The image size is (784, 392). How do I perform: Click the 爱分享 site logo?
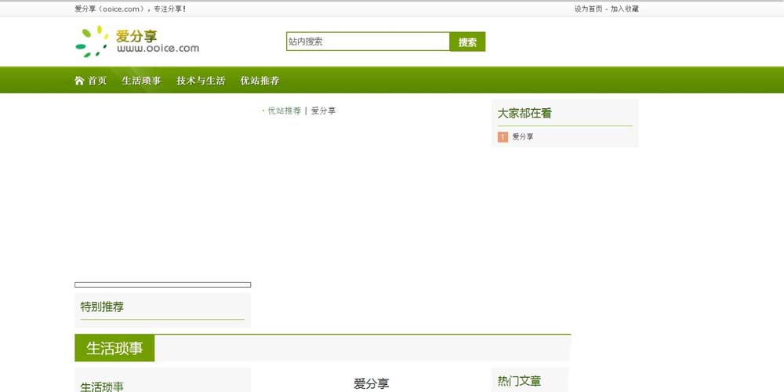[137, 42]
